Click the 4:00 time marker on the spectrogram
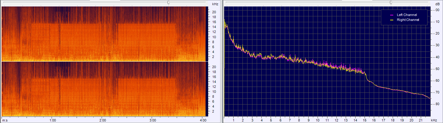Screen dimensions: 443x123 [203, 120]
